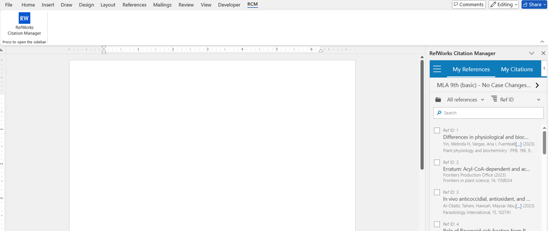This screenshot has height=231, width=551.
Task: Check the box for Ref ID: 2
Action: [x=437, y=162]
